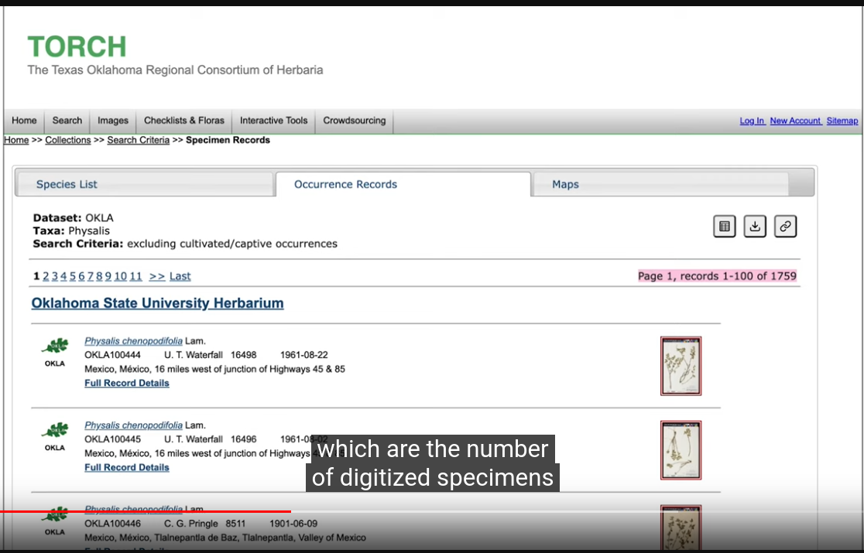Click the New Account link

[796, 121]
